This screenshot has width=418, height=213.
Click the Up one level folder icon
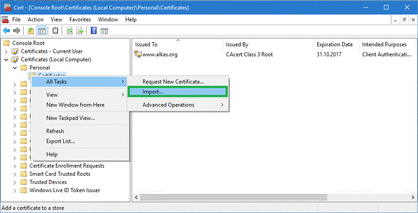click(30, 31)
